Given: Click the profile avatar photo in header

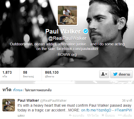Looking at the screenshot, I should coord(67,15).
